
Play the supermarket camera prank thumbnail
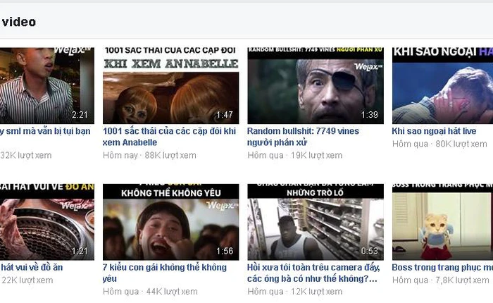(316, 222)
